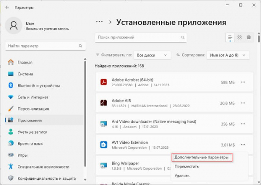This screenshot has height=185, width=261.
Task: Open Сеть и Интернет section
Action: coord(44,97)
